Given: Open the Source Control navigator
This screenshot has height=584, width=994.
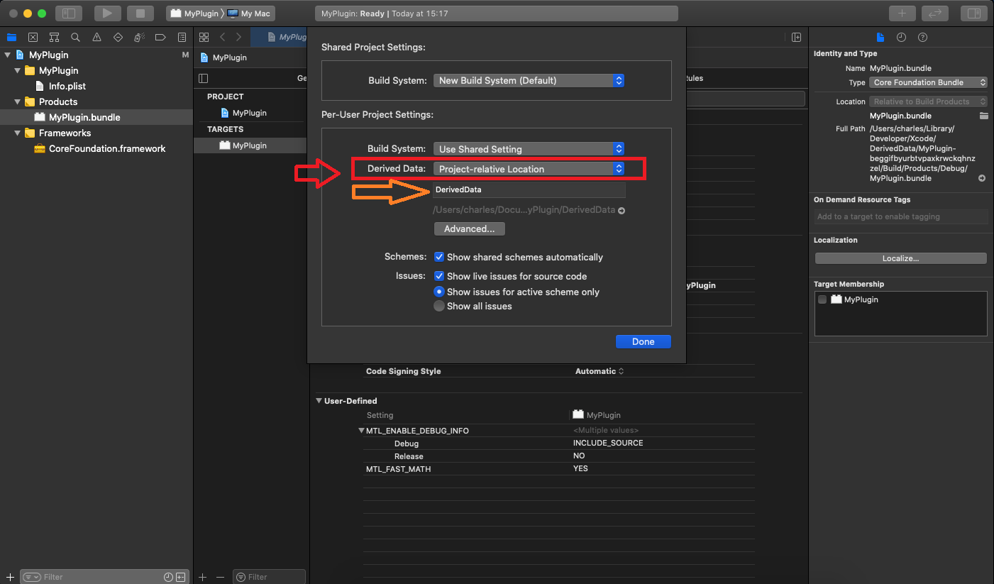Looking at the screenshot, I should click(x=33, y=37).
